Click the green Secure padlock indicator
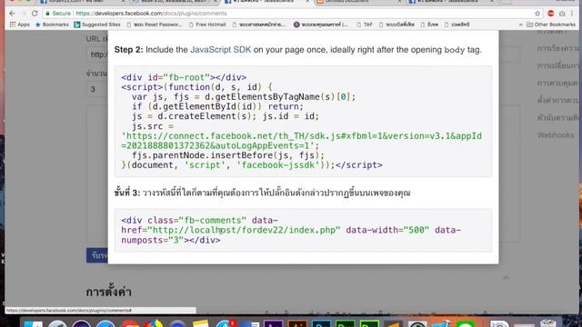The image size is (582, 327). coord(58,14)
